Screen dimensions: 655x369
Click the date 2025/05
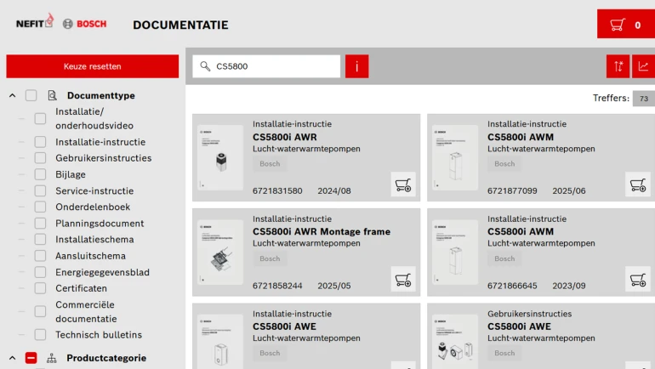pyautogui.click(x=334, y=286)
